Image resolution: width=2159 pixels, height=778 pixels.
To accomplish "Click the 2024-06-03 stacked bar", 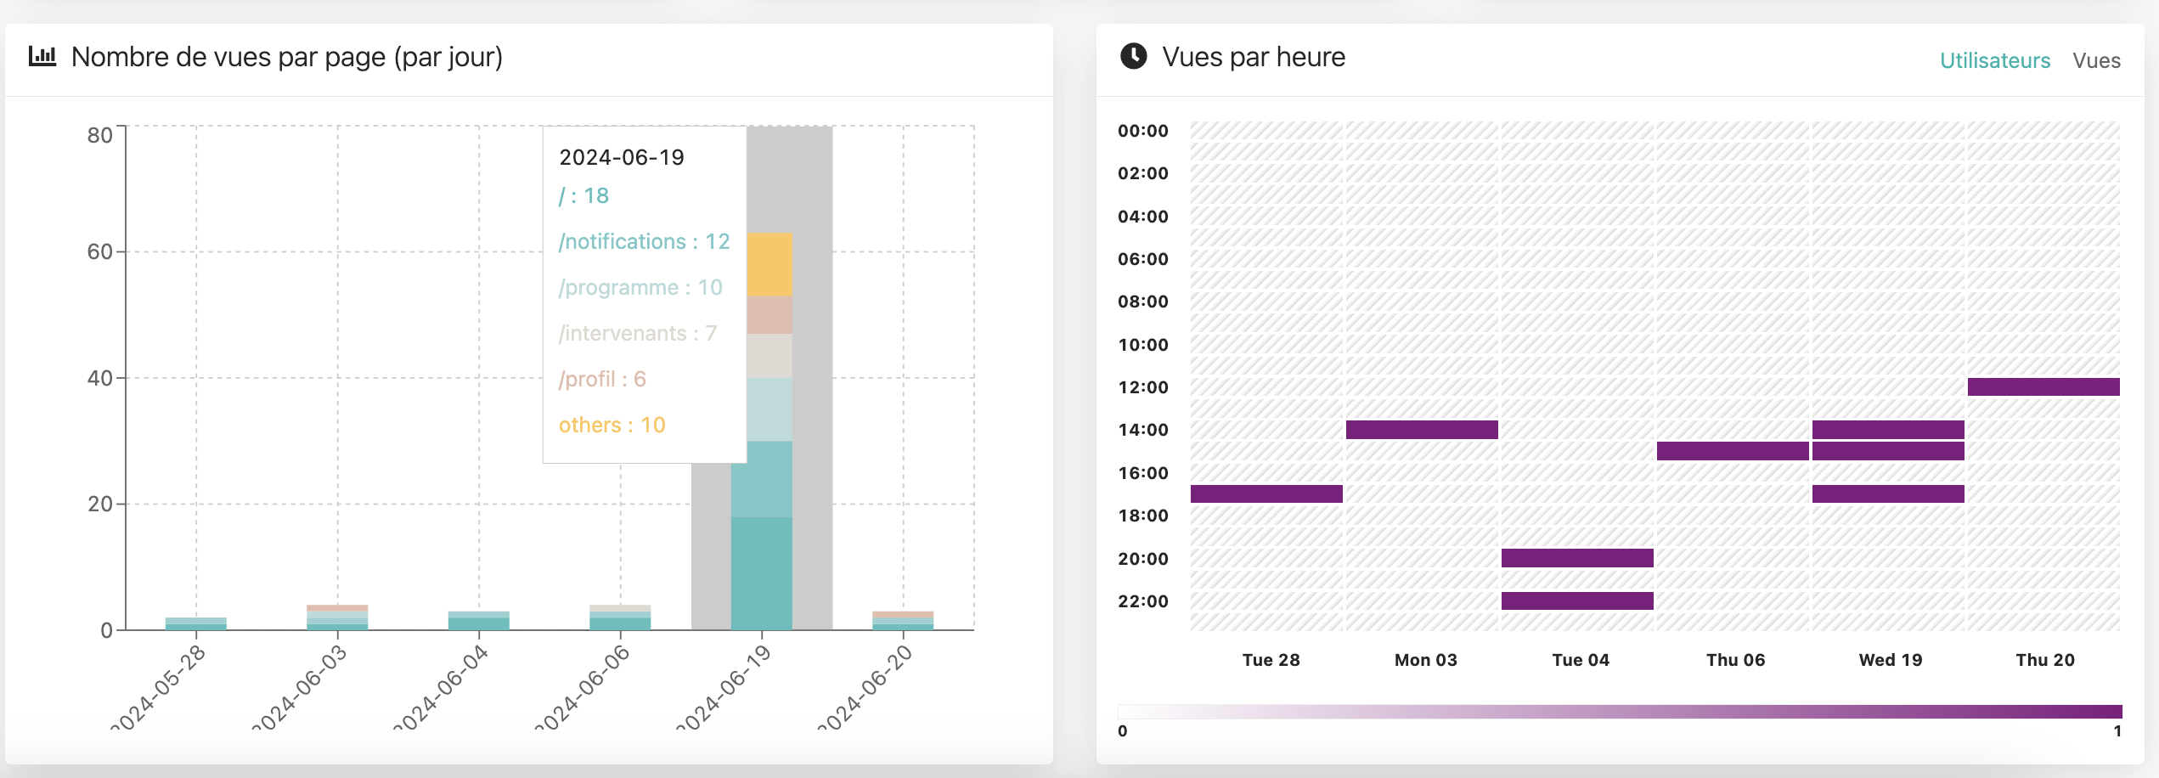I will pos(337,617).
